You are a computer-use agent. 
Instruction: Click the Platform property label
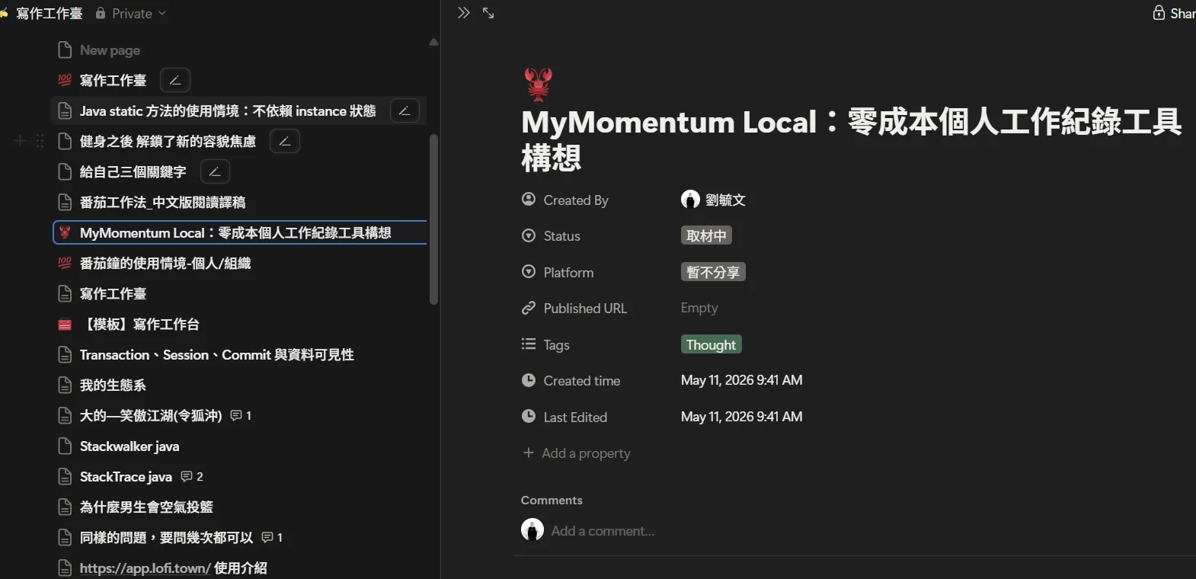click(x=568, y=272)
